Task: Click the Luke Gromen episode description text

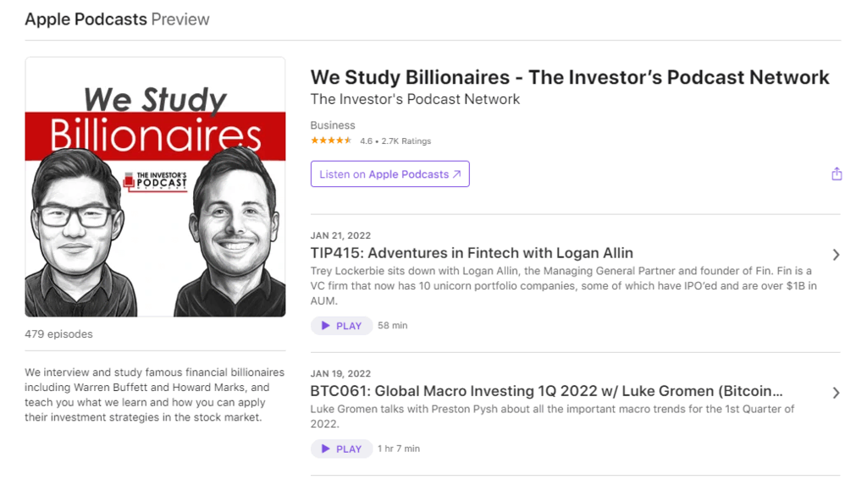Action: tap(552, 416)
